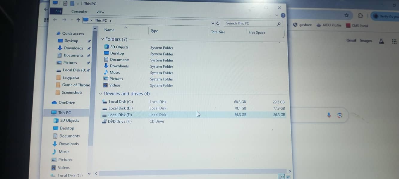Collapse the Folders (7) group
Viewport: 399px width, 179px height.
pos(102,39)
